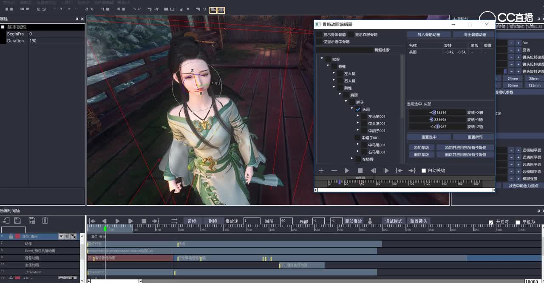Click 导出骨骼动画 button
Viewport: 544px width, 283px height.
(474, 35)
